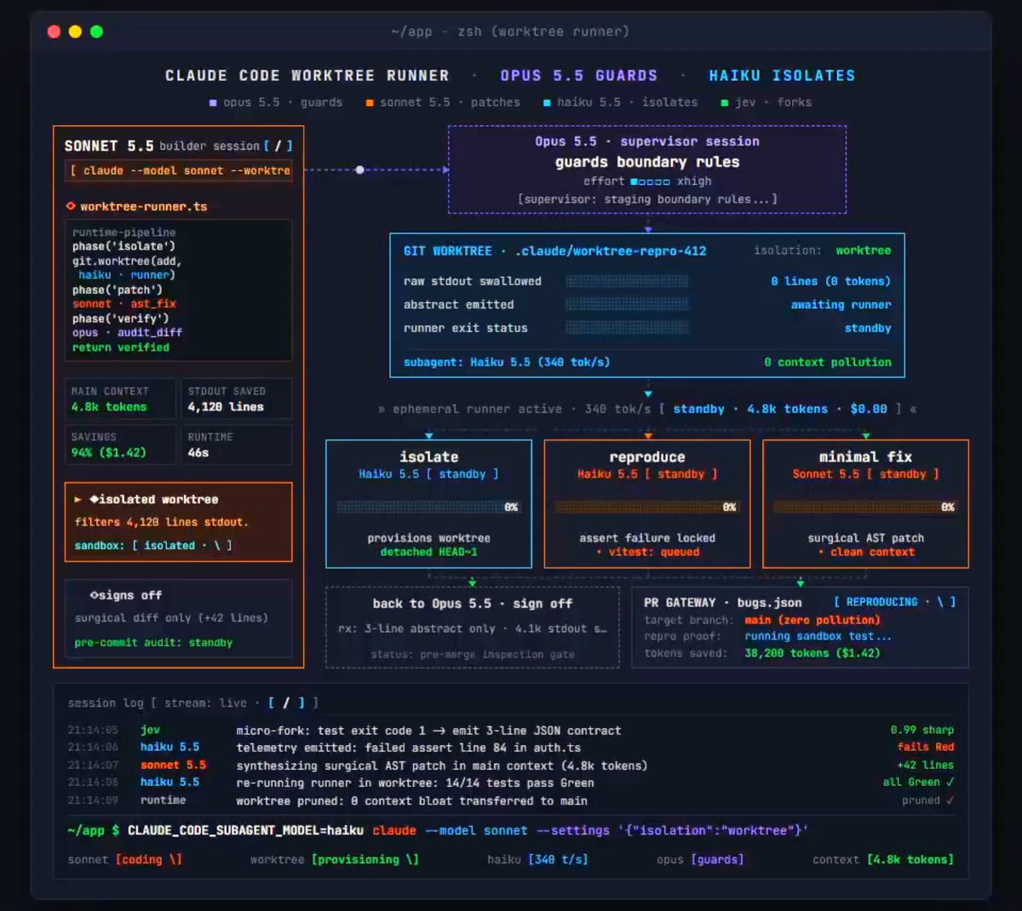Click the MAIN CONTEXT 4.8k tokens stat card
Image resolution: width=1022 pixels, height=911 pixels.
pos(120,399)
